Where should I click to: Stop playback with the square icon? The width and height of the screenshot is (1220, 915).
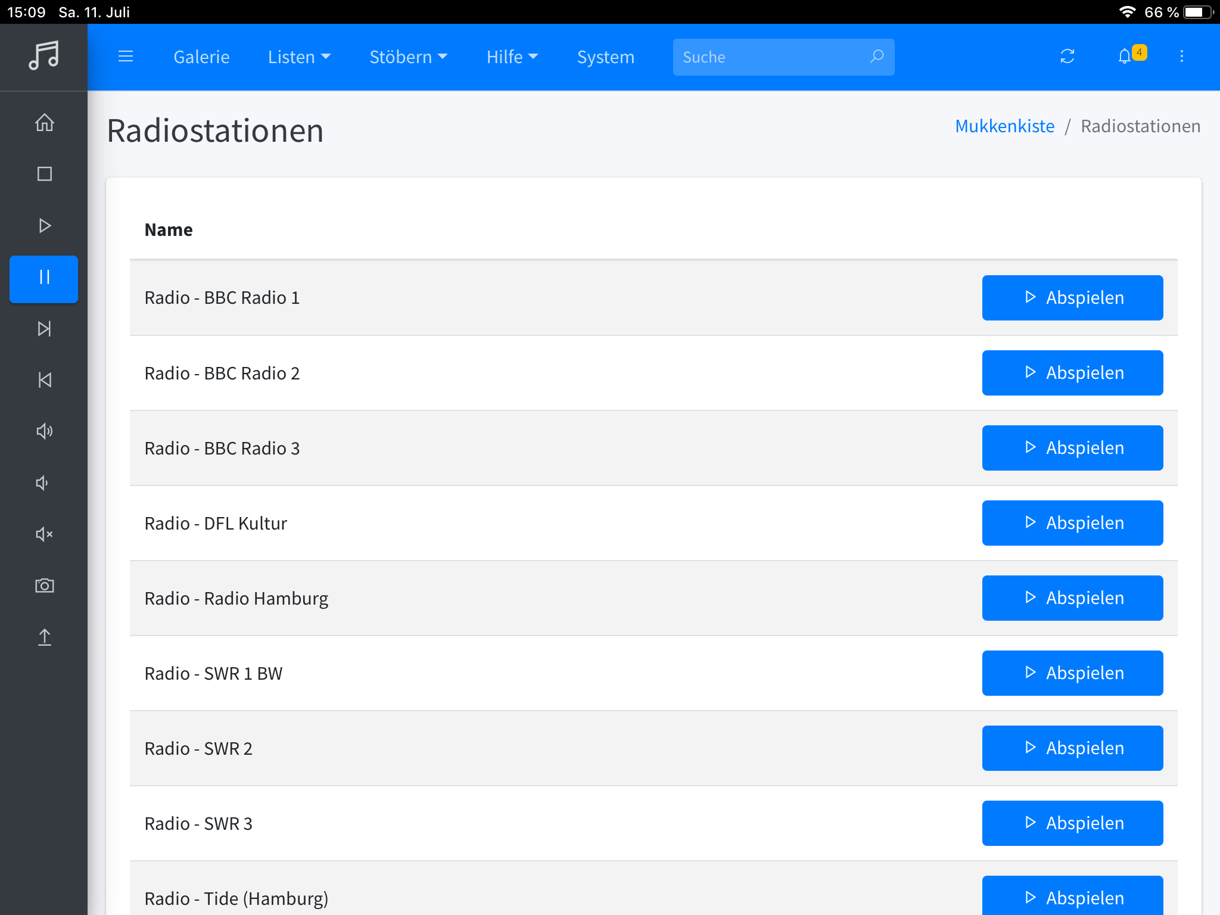(x=44, y=174)
